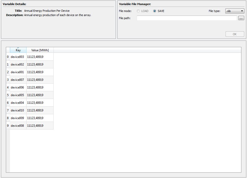Open the file browser via the ... button
Viewport: 247px width, 178px height.
click(x=241, y=18)
